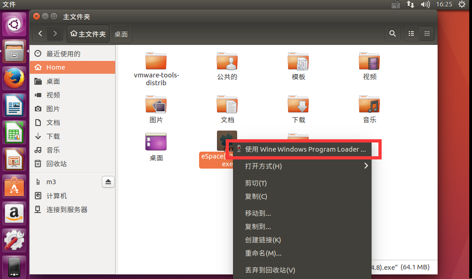The width and height of the screenshot is (472, 279).
Task: Go forward in file manager
Action: (x=55, y=34)
